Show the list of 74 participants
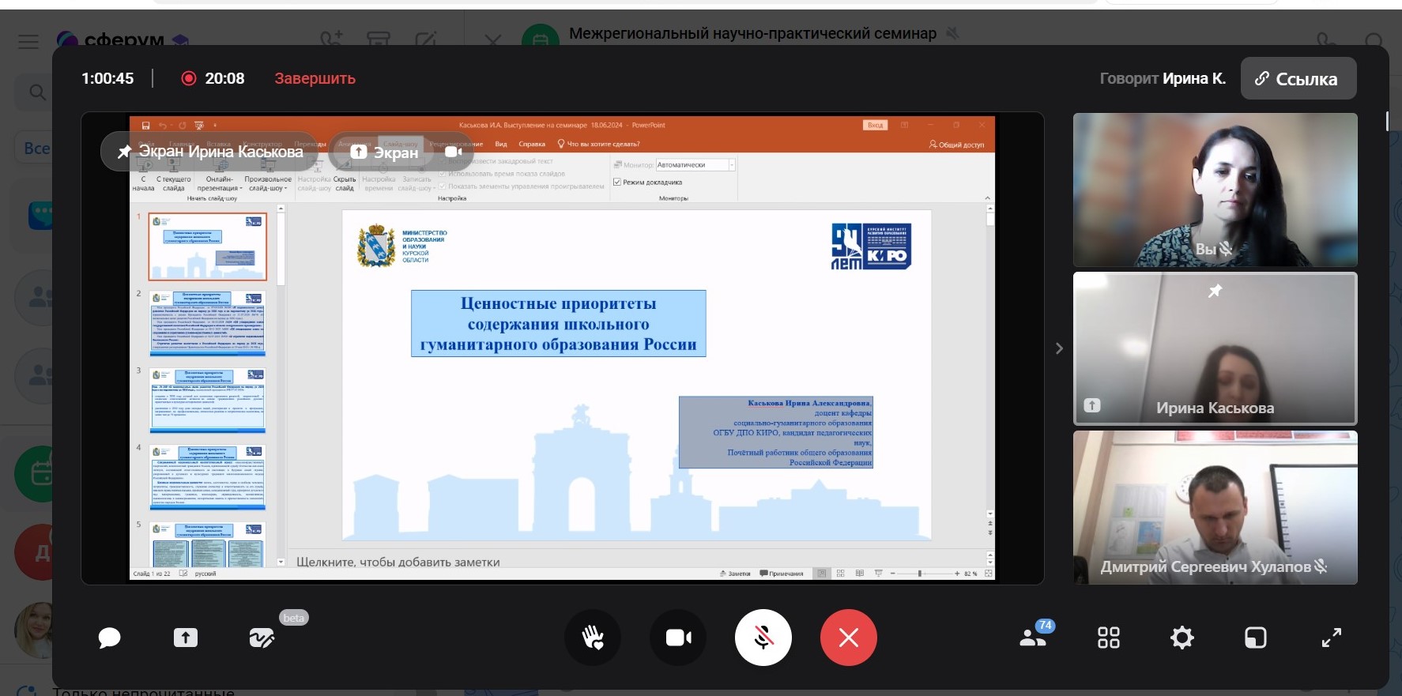1402x696 pixels. point(1035,636)
